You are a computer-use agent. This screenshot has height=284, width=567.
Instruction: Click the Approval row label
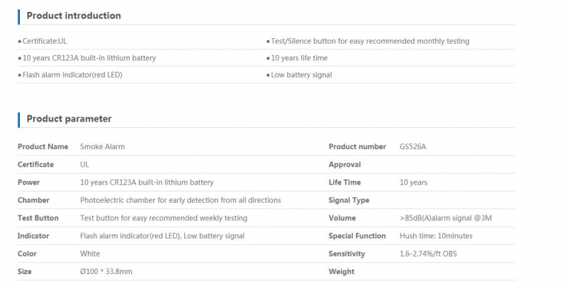[x=344, y=165]
